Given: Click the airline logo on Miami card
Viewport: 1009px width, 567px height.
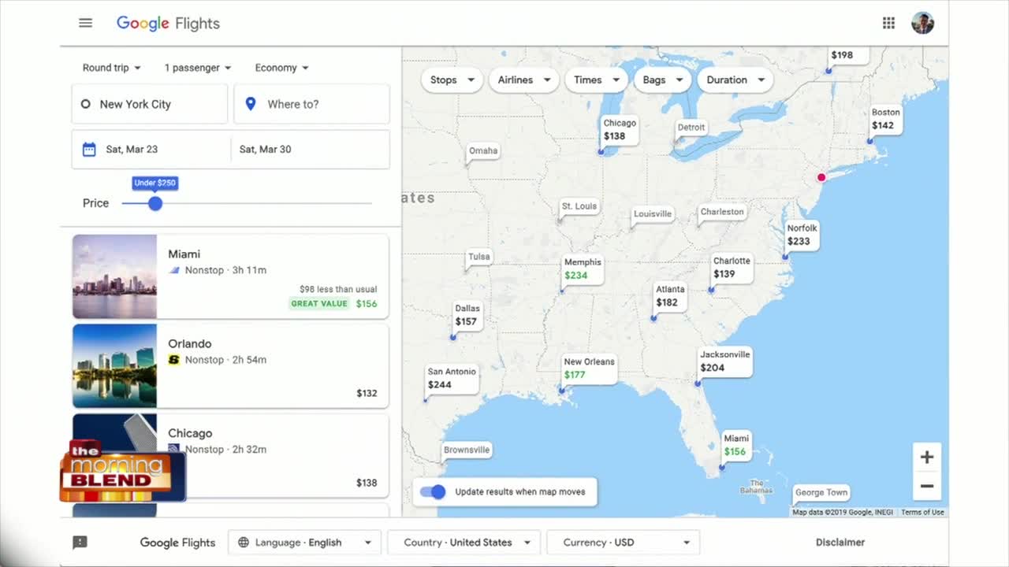Looking at the screenshot, I should pos(174,270).
